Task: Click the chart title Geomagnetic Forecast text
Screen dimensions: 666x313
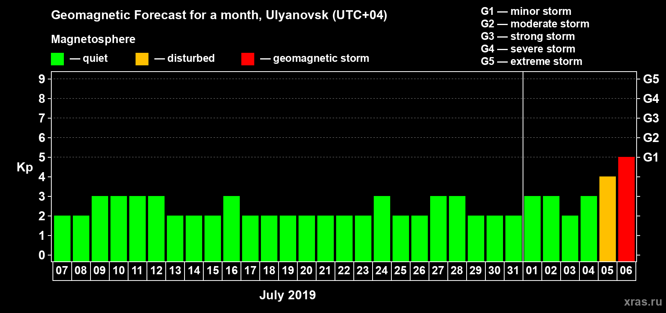Action: click(x=219, y=15)
